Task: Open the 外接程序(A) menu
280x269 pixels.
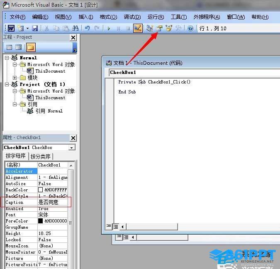Action: [207, 17]
